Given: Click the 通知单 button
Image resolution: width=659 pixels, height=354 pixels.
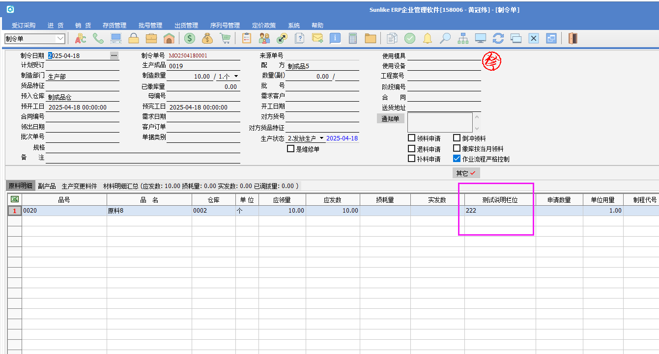Looking at the screenshot, I should [x=390, y=118].
